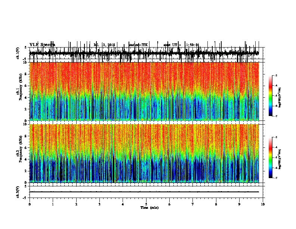This screenshot has width=296, height=229.
Task: Click the ch.2 "Frequency (kHz)" axis label
Action: 21,149
